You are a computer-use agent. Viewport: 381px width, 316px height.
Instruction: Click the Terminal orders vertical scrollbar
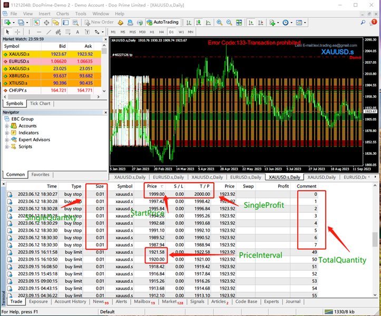click(x=375, y=241)
